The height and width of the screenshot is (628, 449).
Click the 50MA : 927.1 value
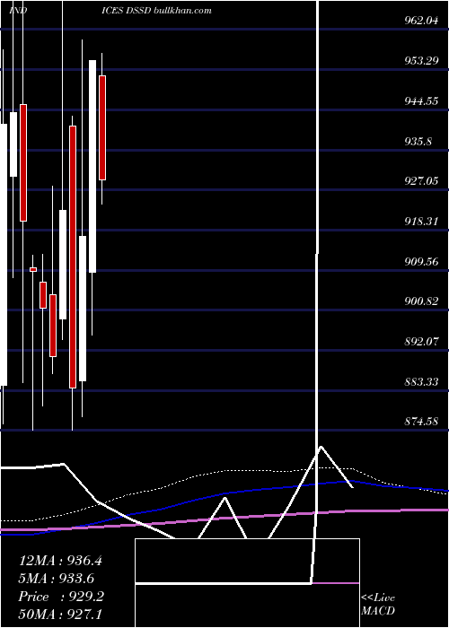(x=60, y=614)
